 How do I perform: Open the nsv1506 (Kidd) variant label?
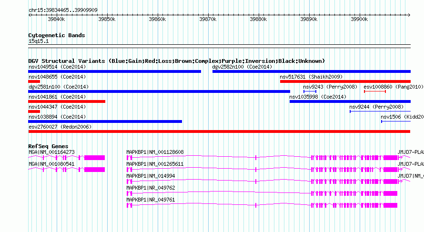(x=402, y=117)
